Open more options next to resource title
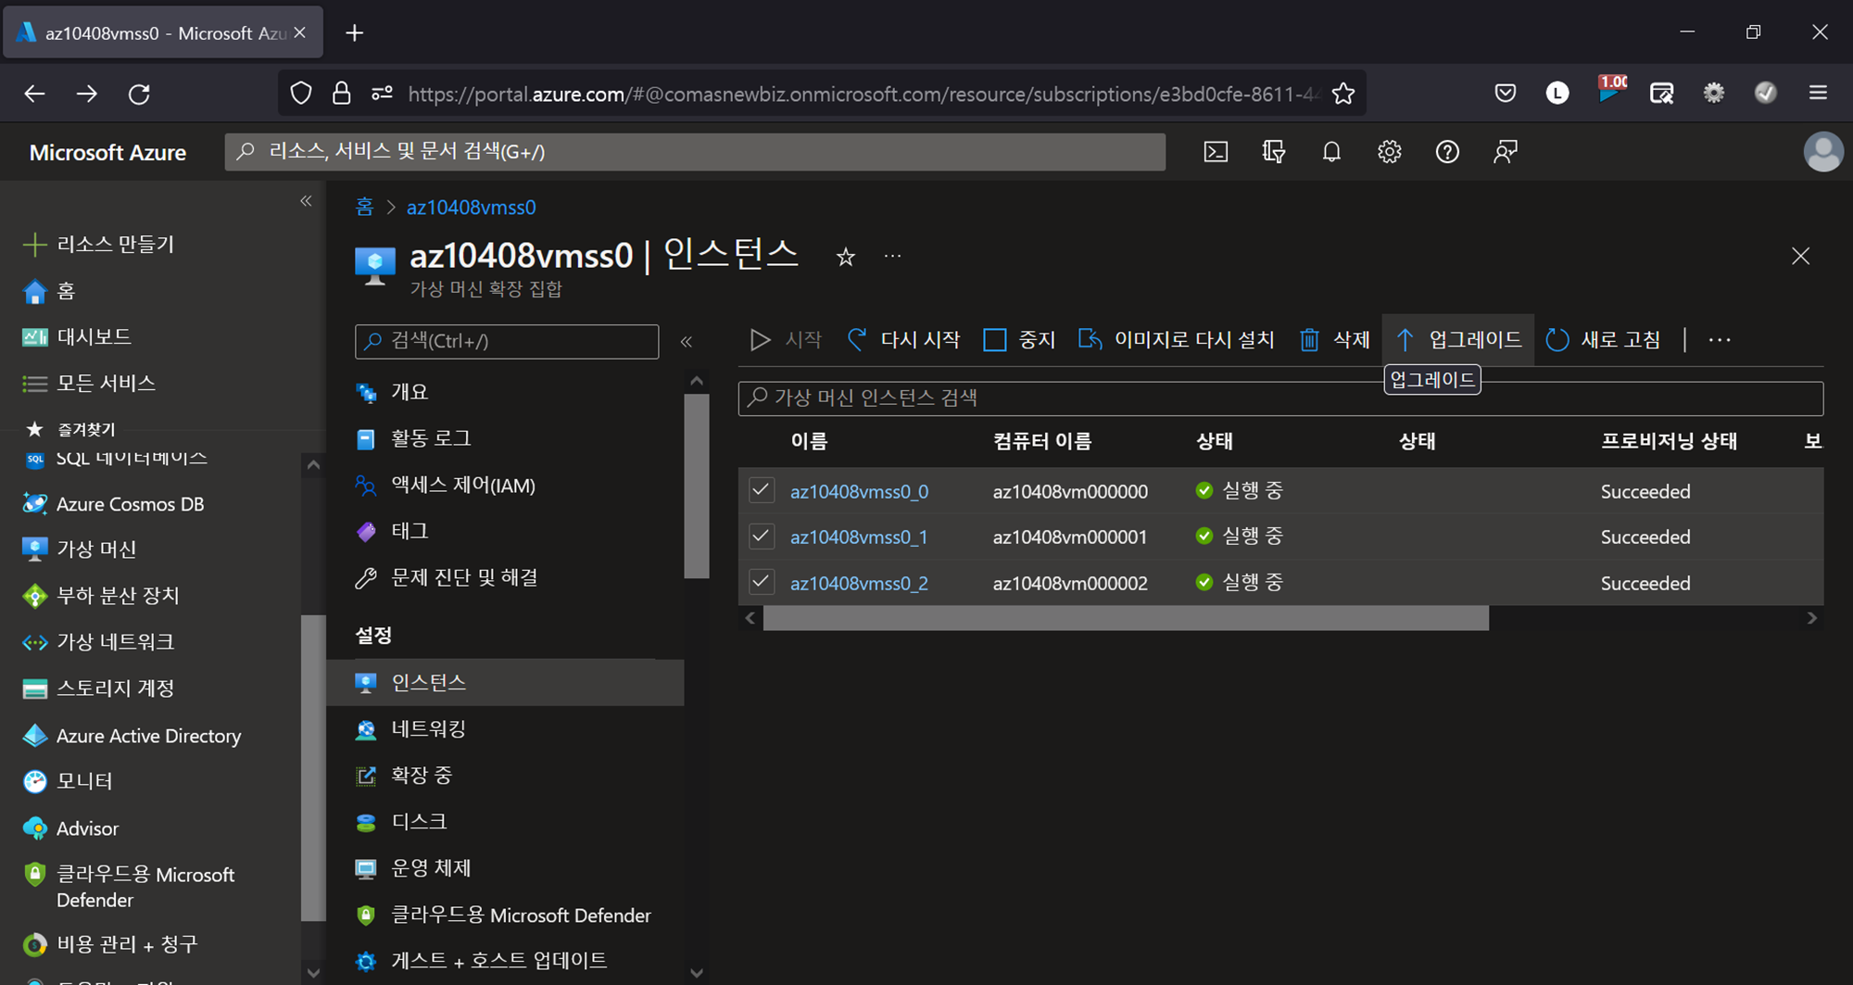Viewport: 1853px width, 985px height. point(892,256)
